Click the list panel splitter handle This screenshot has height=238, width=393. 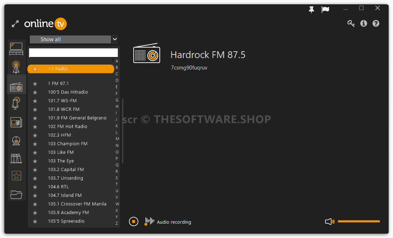[122, 131]
